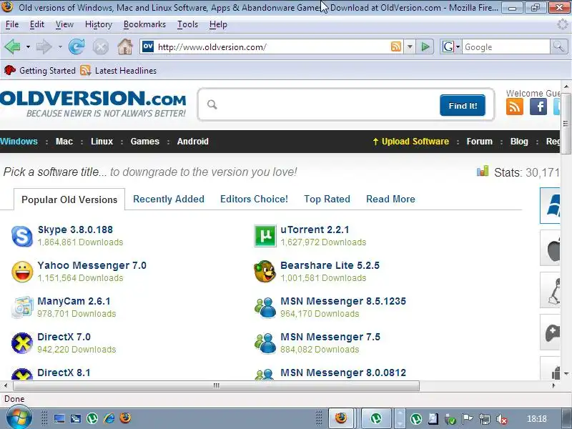572x429 pixels.
Task: Open the Android category in navigation
Action: click(192, 142)
